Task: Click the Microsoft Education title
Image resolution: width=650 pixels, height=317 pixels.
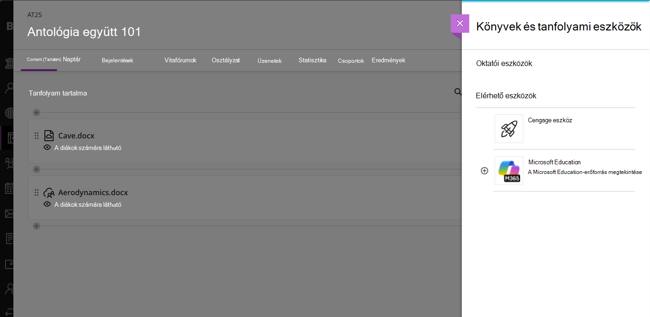Action: (554, 162)
